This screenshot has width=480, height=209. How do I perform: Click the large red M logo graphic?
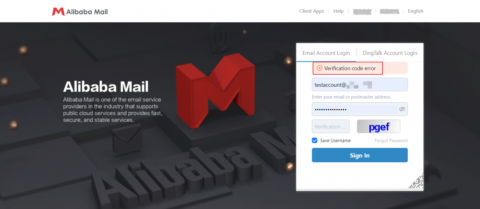pos(215,90)
